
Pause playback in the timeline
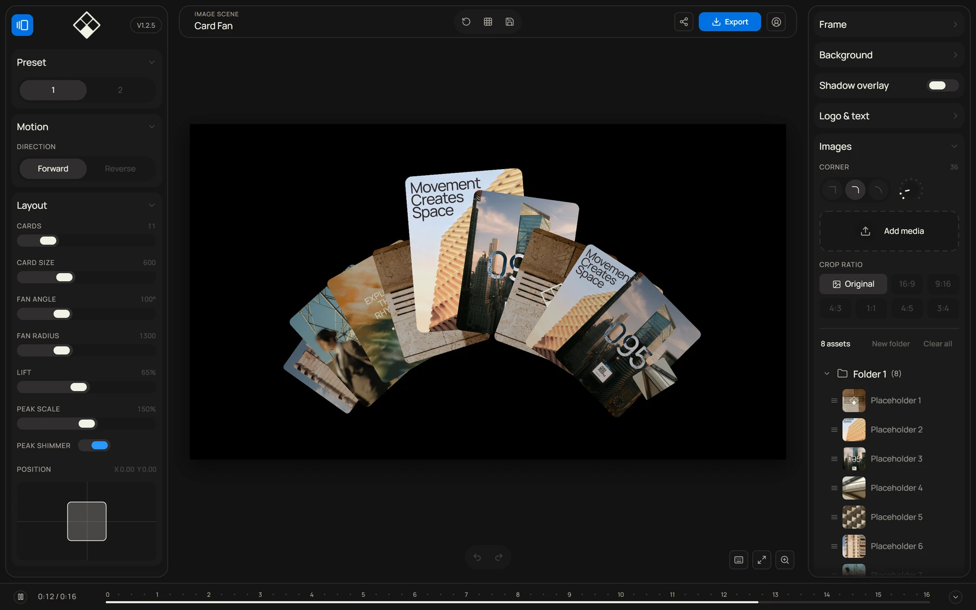coord(21,596)
